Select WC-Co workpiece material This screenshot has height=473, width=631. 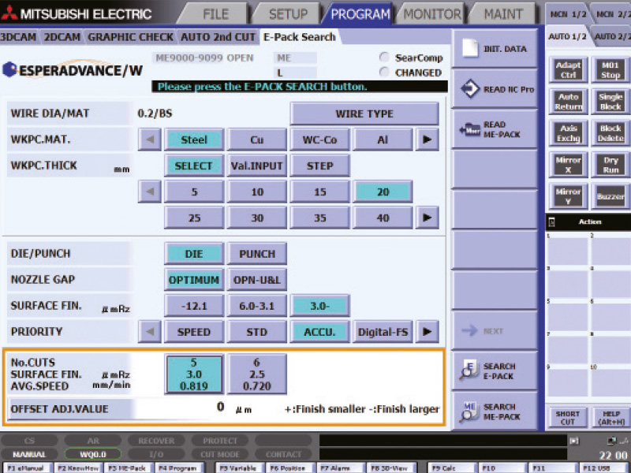pyautogui.click(x=319, y=140)
